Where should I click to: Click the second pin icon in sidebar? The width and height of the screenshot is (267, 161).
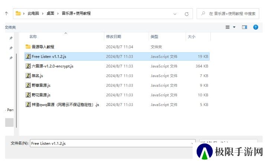coord(11,48)
